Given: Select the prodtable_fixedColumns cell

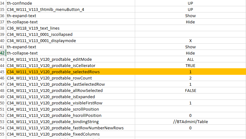Looking at the screenshot, I should click(x=70, y=134).
